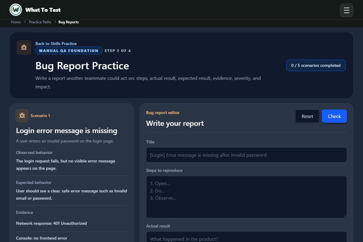Click the Manual QA Foundation badge
Image resolution: width=363 pixels, height=242 pixels.
click(69, 51)
